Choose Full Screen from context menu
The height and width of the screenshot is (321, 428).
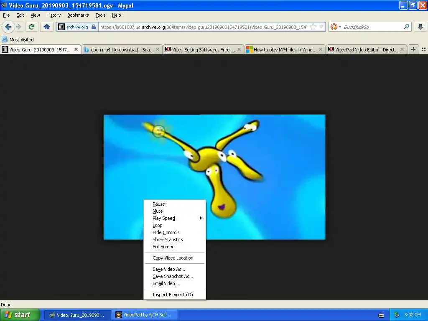[x=175, y=247]
